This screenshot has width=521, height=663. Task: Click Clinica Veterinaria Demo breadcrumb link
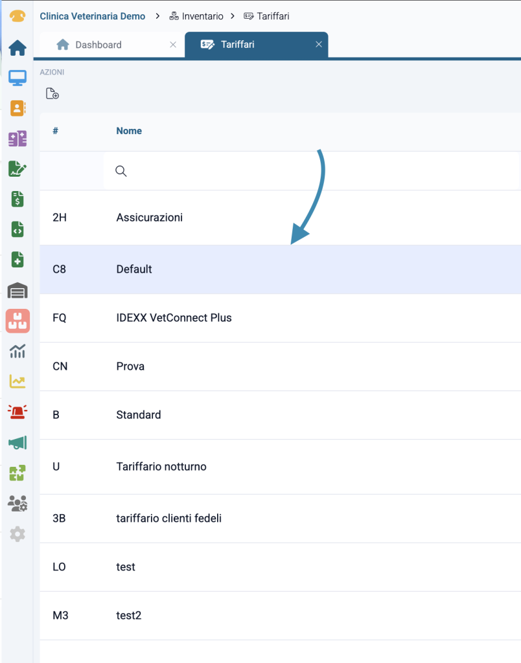coord(93,16)
